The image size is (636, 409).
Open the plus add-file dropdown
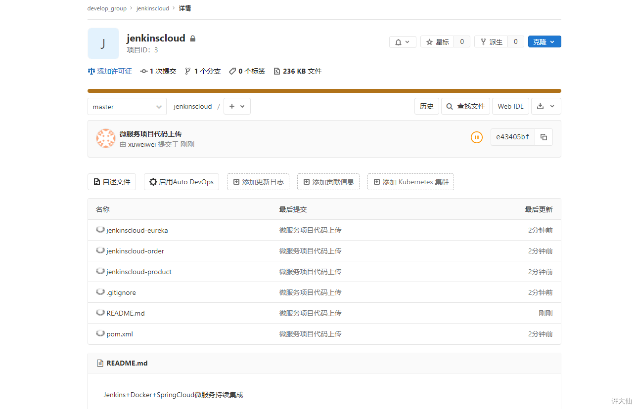pyautogui.click(x=237, y=106)
